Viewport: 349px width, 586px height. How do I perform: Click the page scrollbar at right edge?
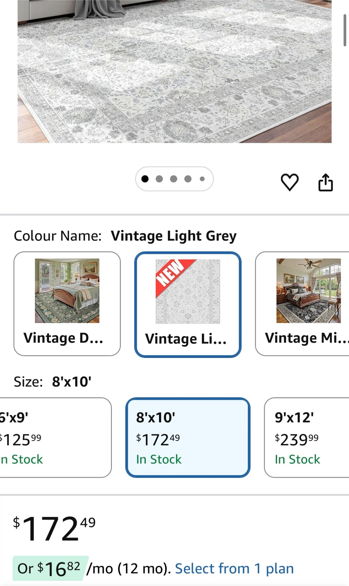point(345,31)
